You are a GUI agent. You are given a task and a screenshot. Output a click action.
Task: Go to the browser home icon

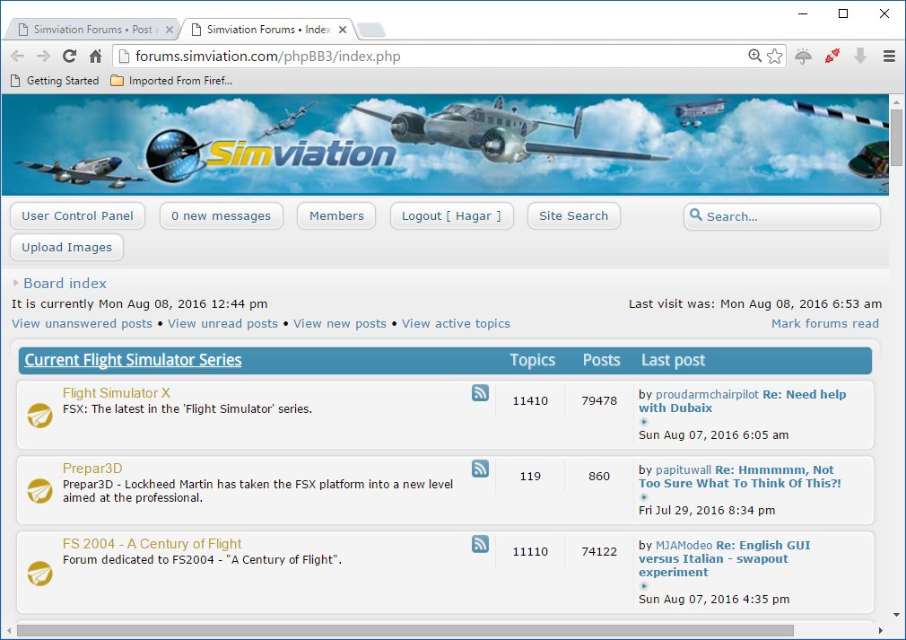point(95,56)
